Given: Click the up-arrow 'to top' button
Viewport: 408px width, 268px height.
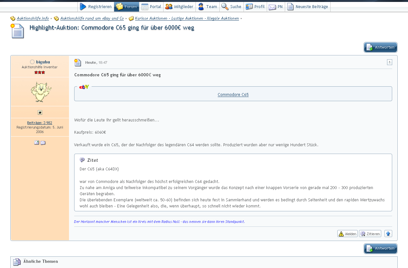Looking at the screenshot, I should tap(388, 234).
